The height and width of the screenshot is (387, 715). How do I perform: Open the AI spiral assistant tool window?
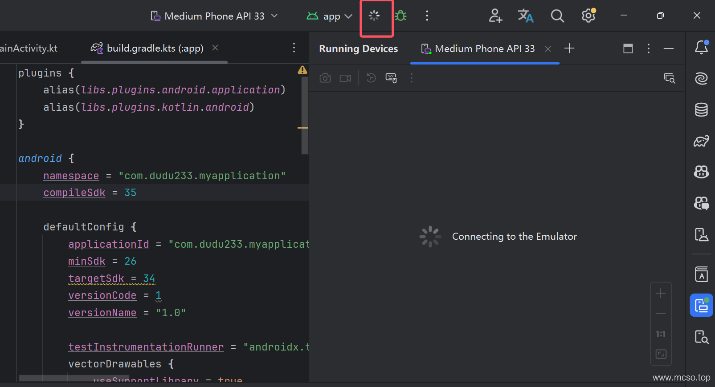(x=702, y=78)
